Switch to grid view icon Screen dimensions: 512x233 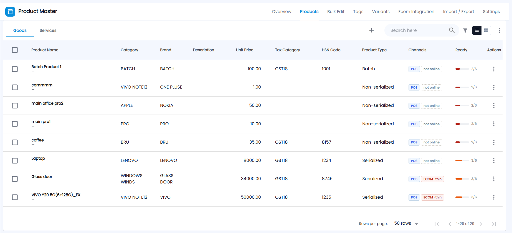[x=486, y=30]
